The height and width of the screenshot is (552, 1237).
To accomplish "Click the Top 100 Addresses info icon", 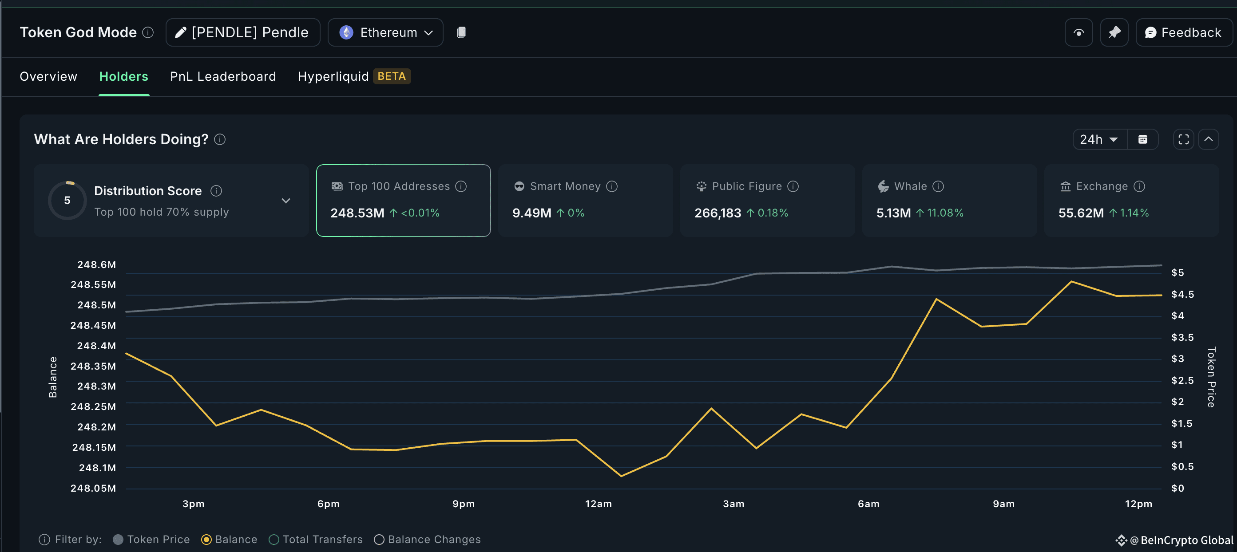I will 461,186.
